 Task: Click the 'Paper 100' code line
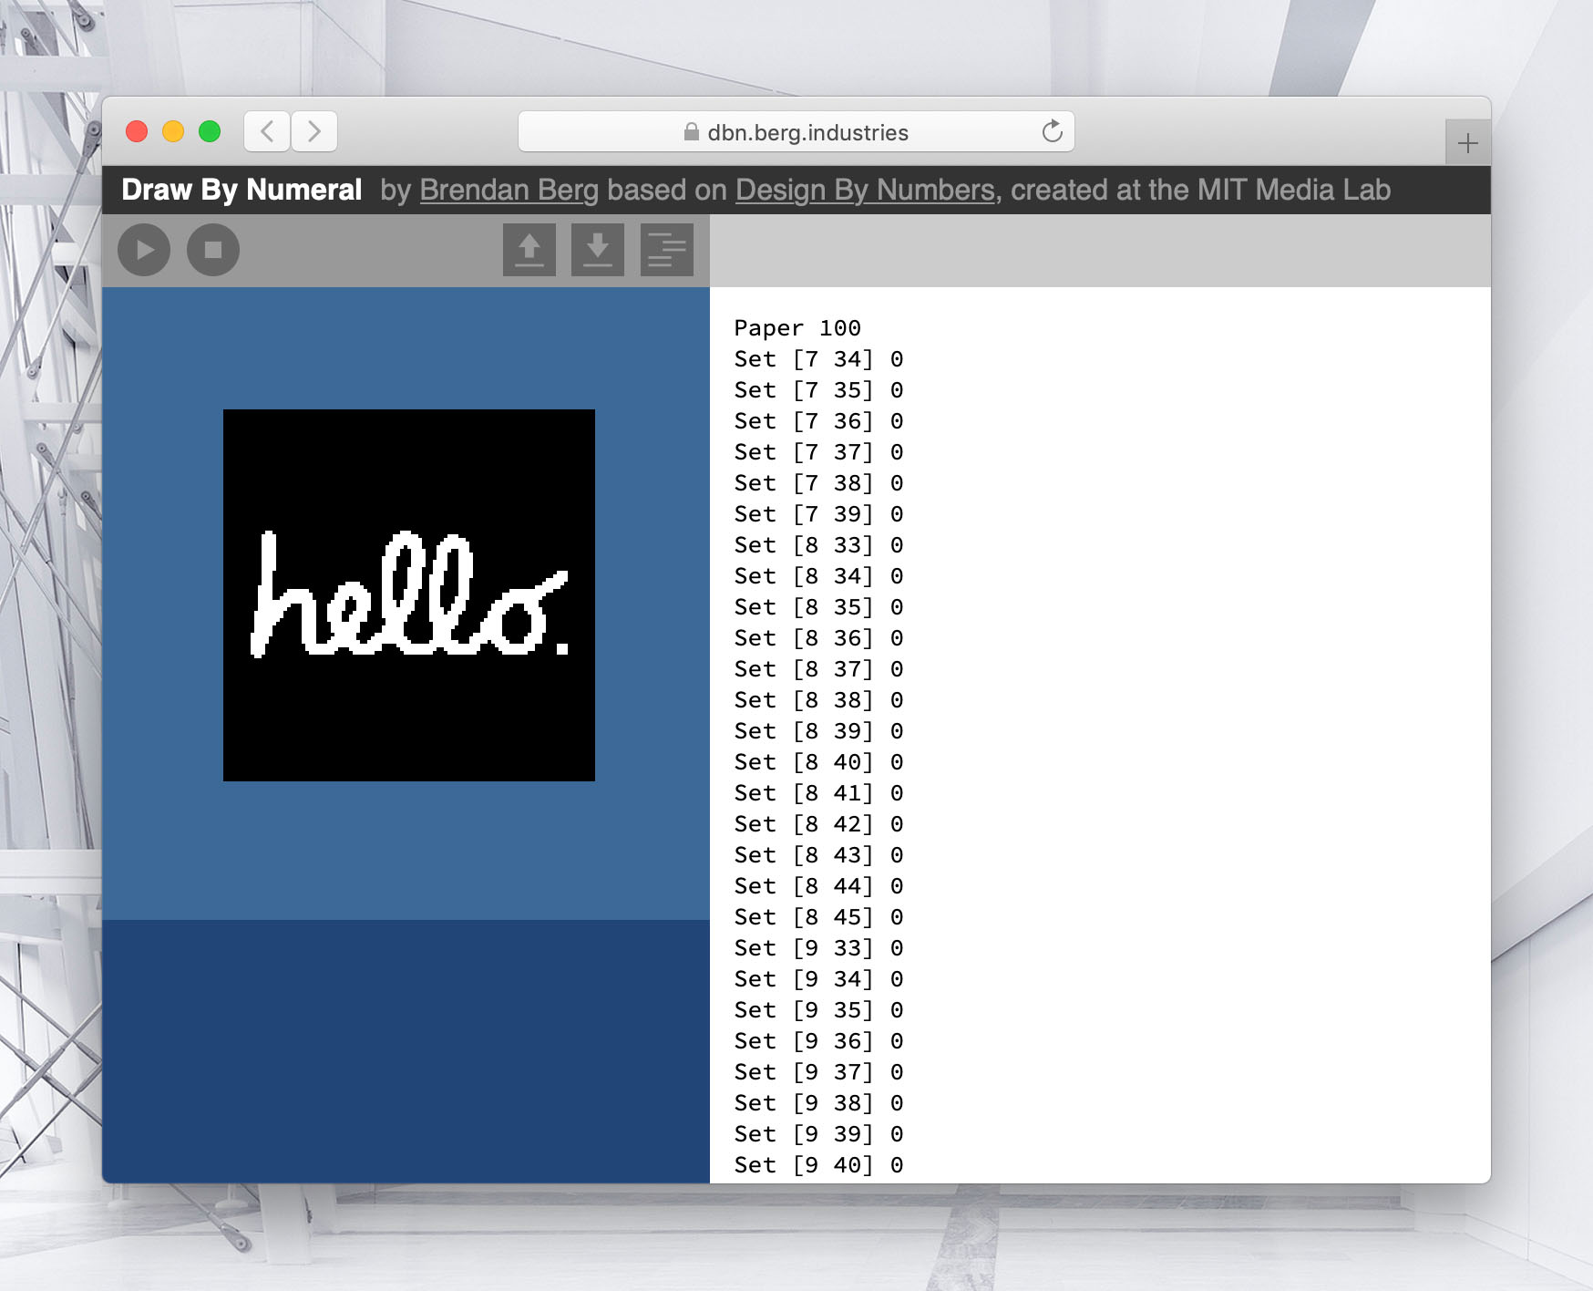click(797, 328)
